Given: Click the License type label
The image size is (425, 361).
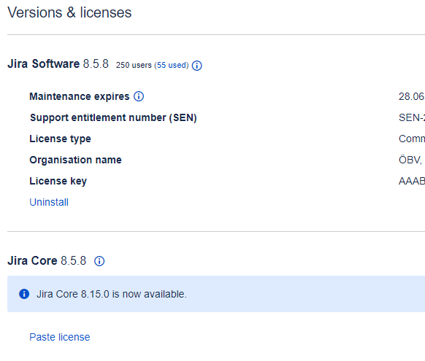Looking at the screenshot, I should pos(60,139).
